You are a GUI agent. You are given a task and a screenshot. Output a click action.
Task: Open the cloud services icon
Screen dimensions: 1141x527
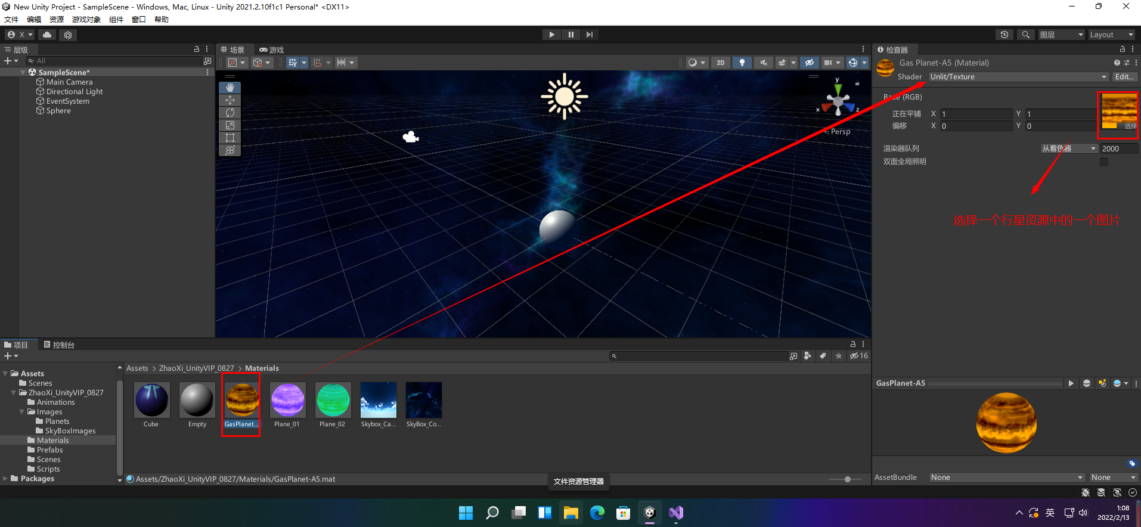(x=47, y=35)
